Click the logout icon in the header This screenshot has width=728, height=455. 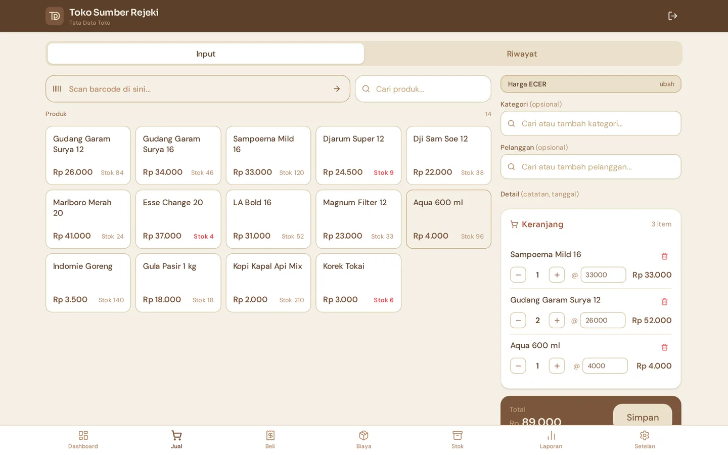(x=672, y=16)
